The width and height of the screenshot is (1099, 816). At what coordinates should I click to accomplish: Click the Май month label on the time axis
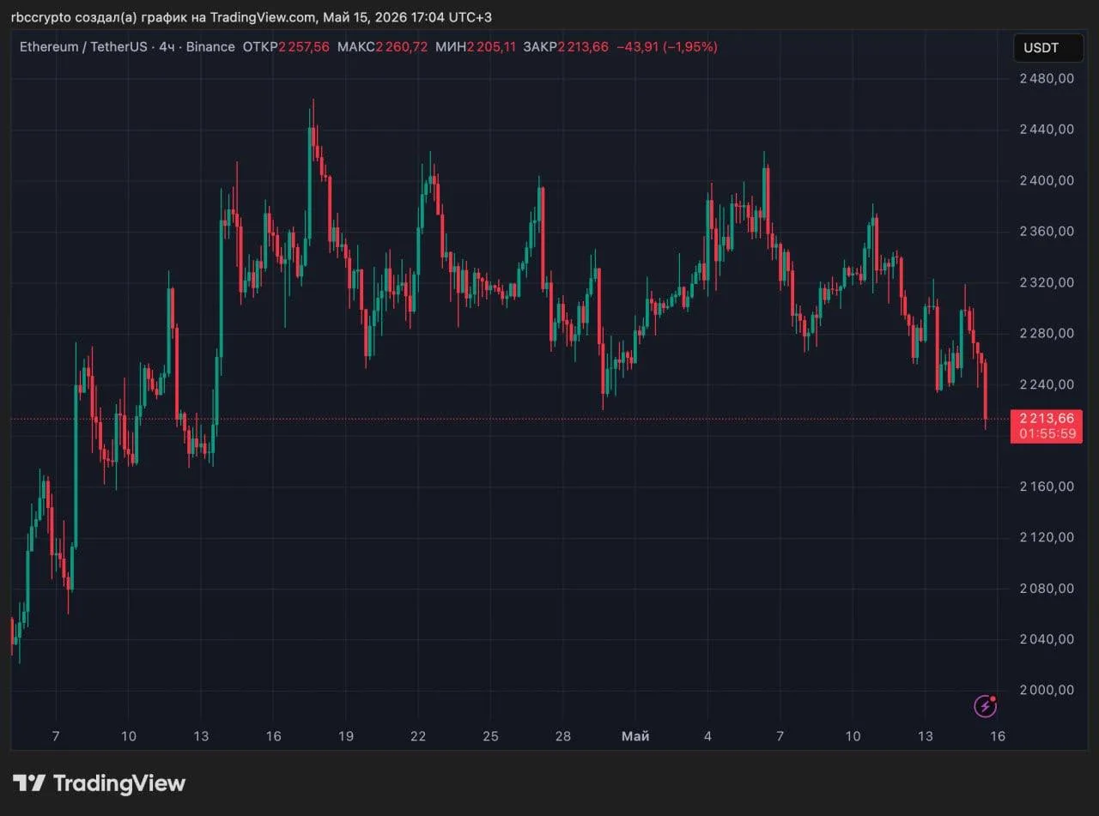[635, 736]
